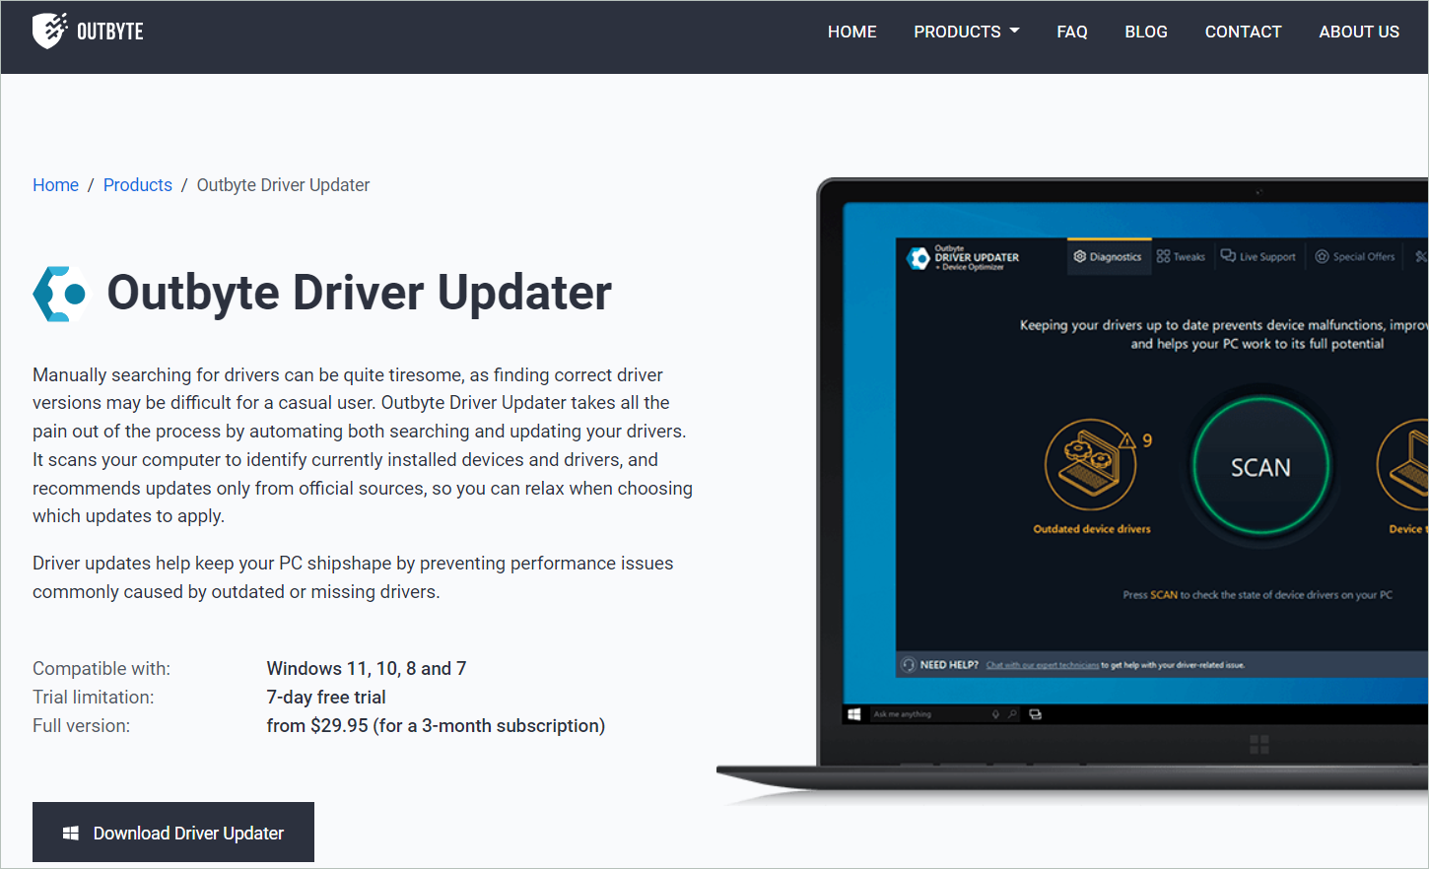Open the BLOG menu item
The height and width of the screenshot is (869, 1429).
click(x=1146, y=32)
